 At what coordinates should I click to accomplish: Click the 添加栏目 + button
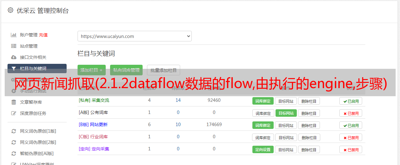click(92, 70)
